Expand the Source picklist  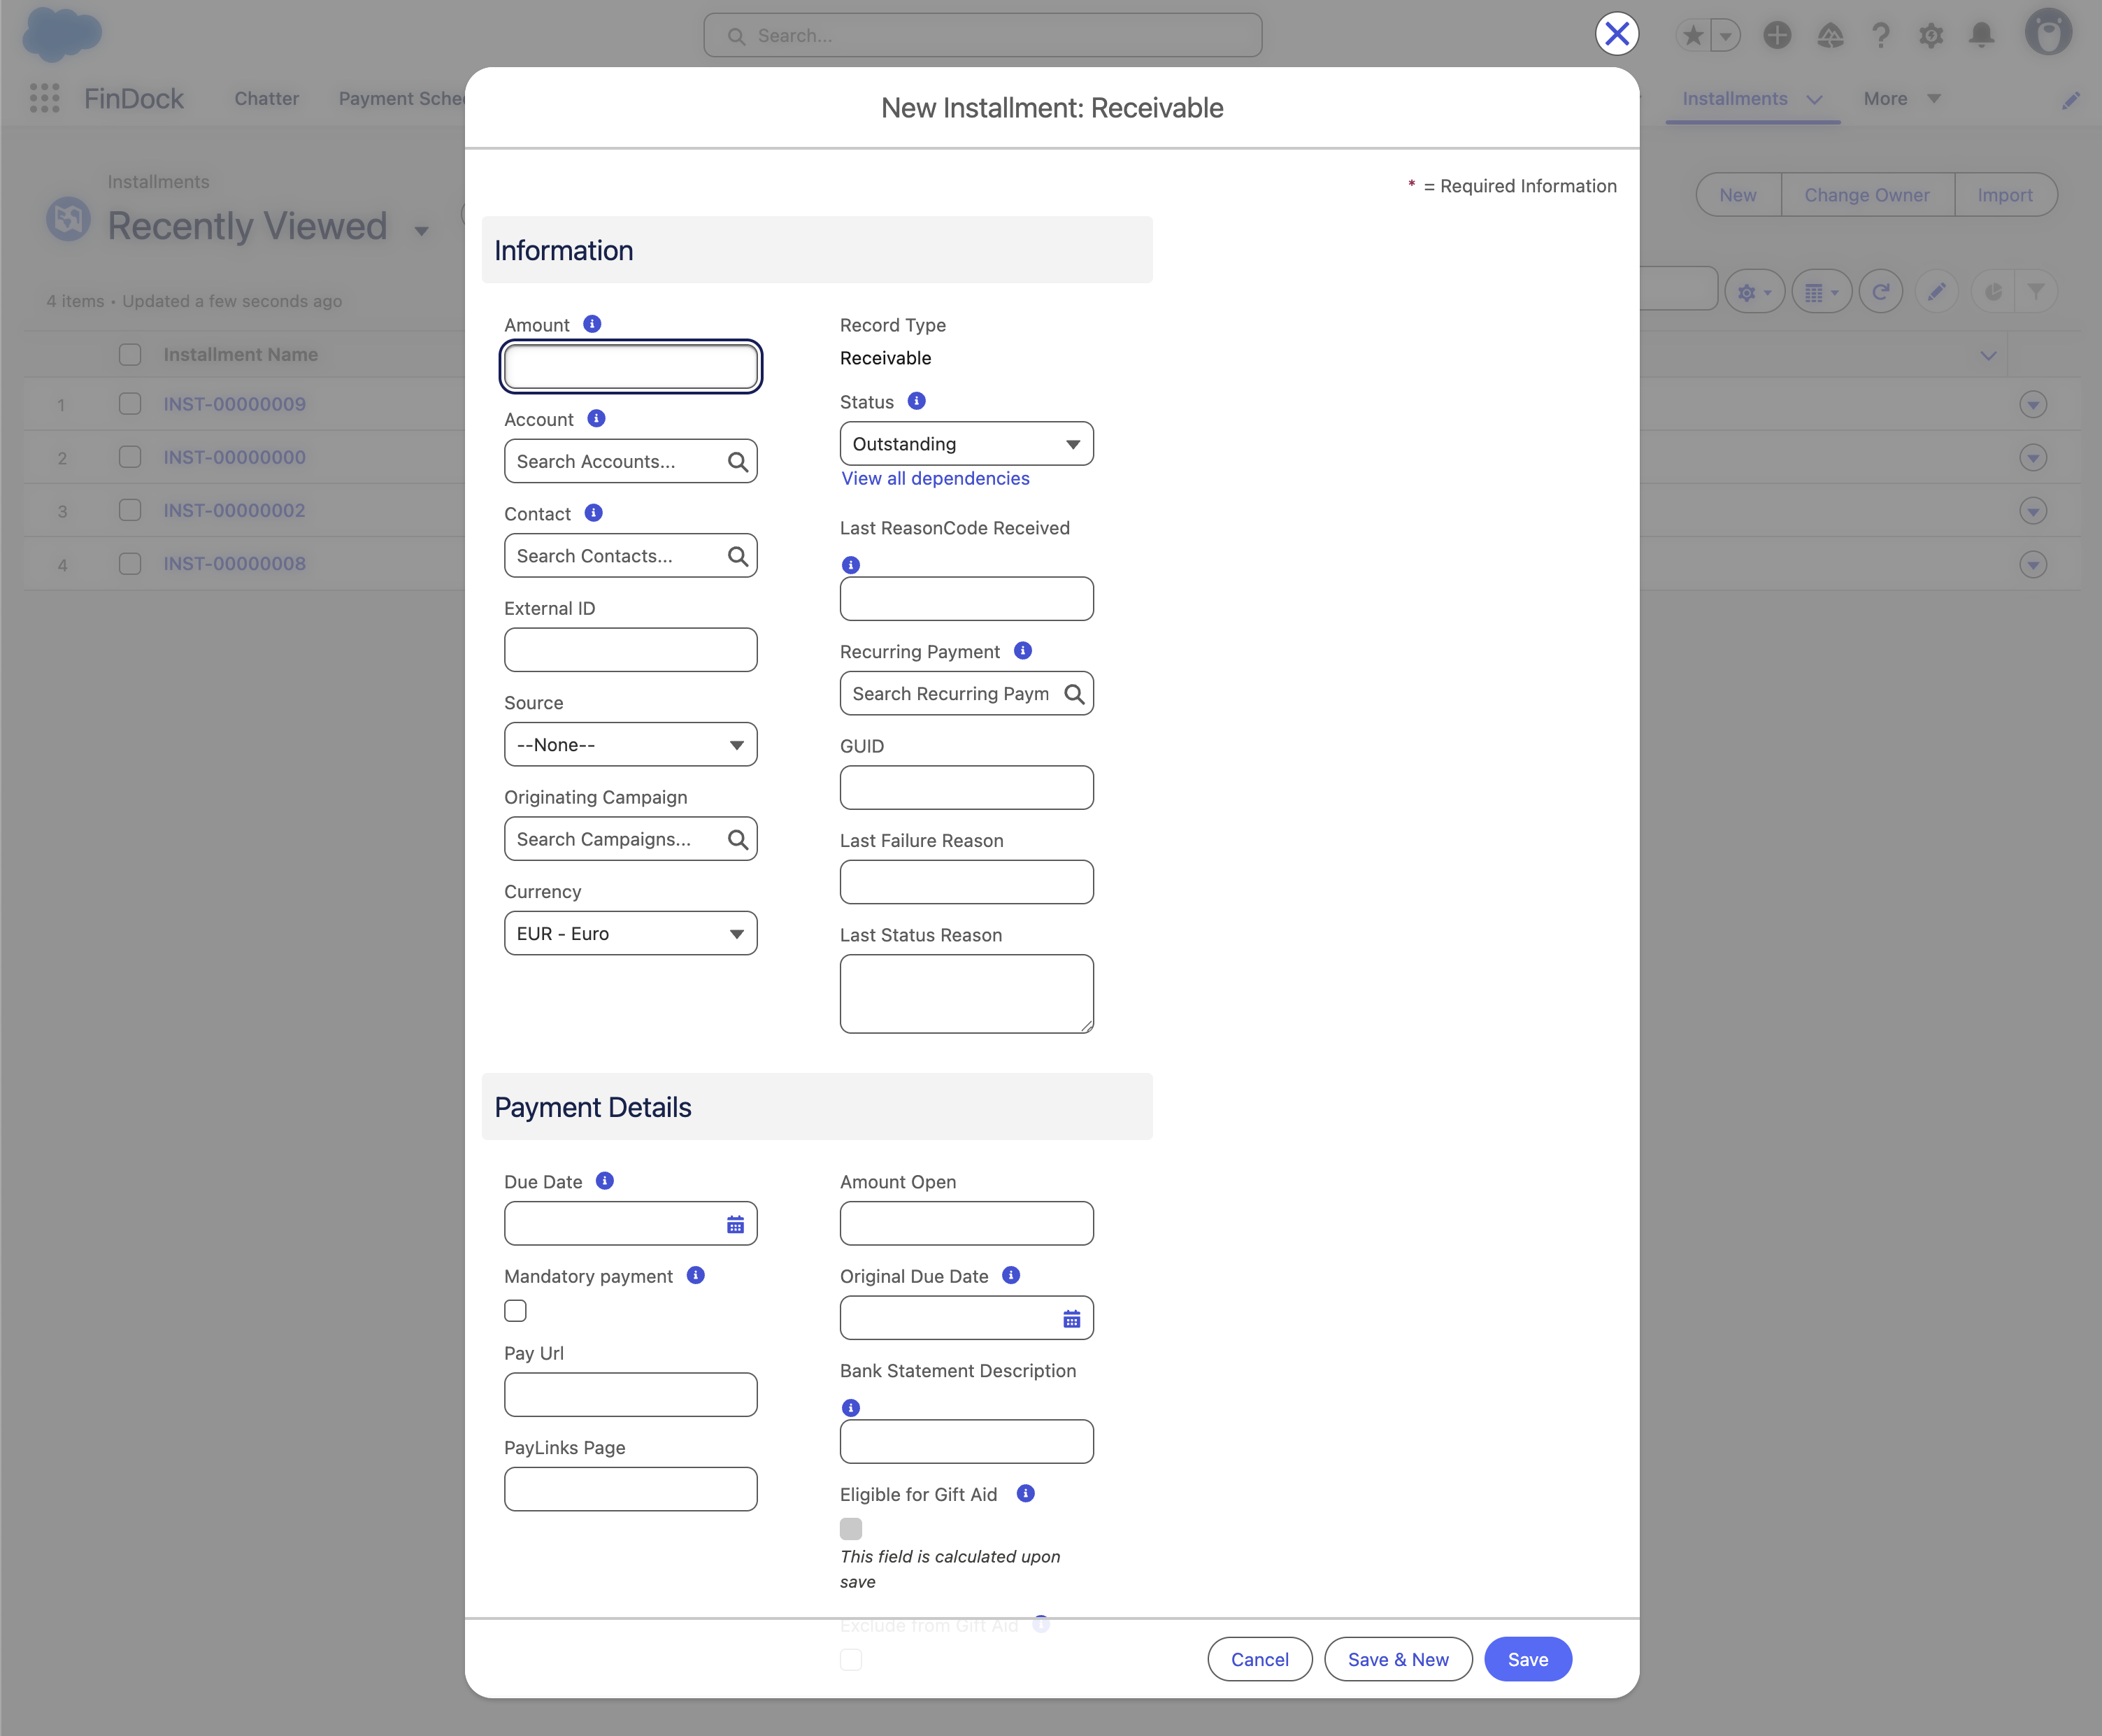pyautogui.click(x=630, y=745)
